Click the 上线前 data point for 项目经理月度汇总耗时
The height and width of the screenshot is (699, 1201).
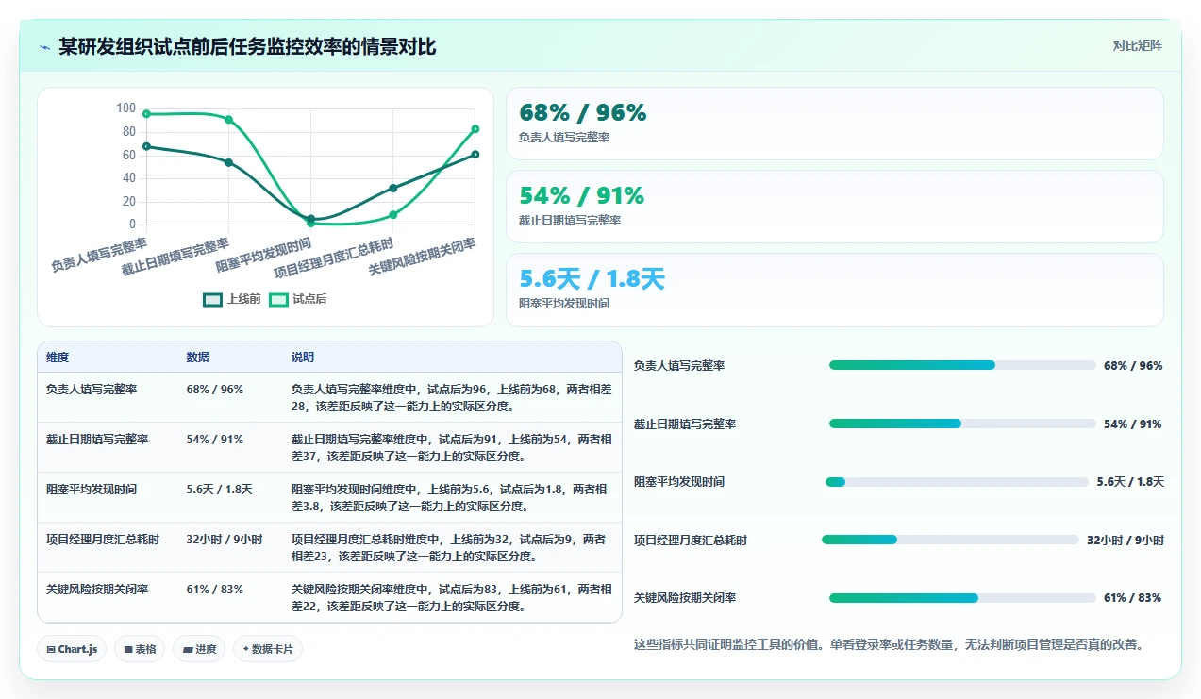tap(393, 188)
